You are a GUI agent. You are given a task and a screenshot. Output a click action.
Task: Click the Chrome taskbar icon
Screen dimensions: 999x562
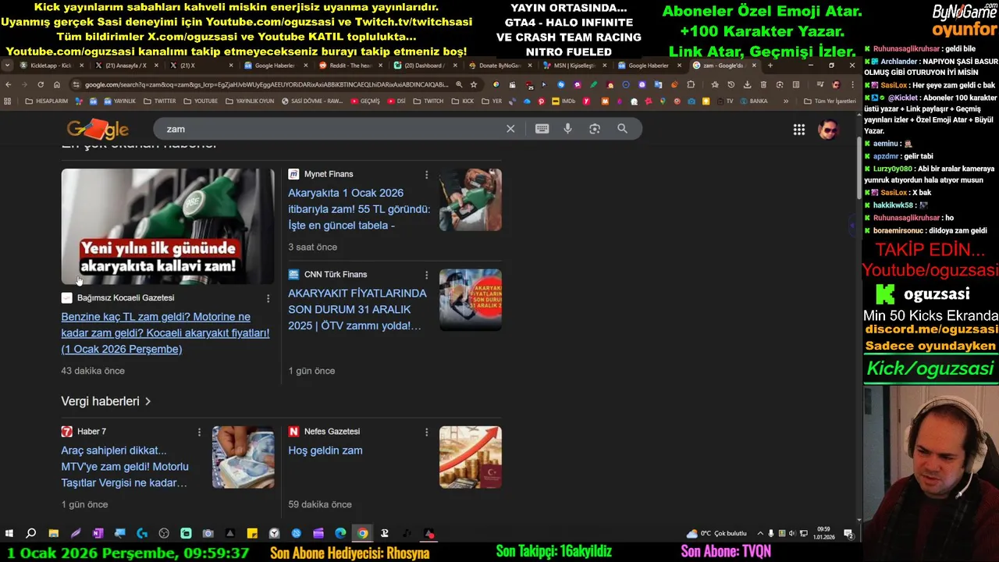[363, 533]
